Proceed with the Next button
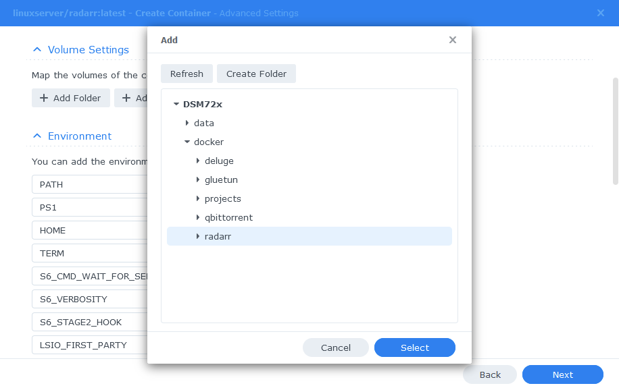 (x=562, y=374)
